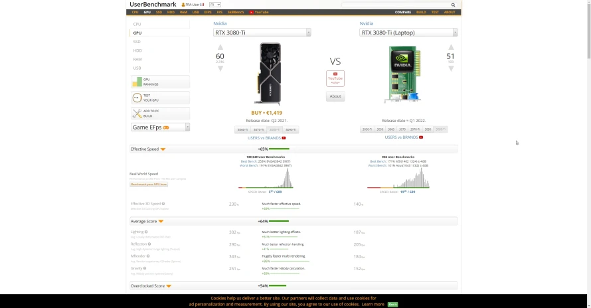
Task: Select EFPS in the top nav bar
Action: pyautogui.click(x=208, y=12)
